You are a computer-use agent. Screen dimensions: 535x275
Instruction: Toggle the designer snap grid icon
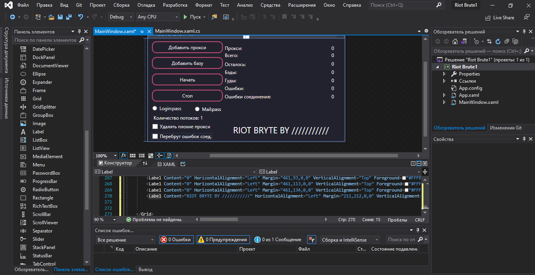[x=133, y=156]
